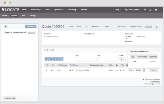Expand the Operations menu
This screenshot has width=164, height=104.
click(59, 10)
